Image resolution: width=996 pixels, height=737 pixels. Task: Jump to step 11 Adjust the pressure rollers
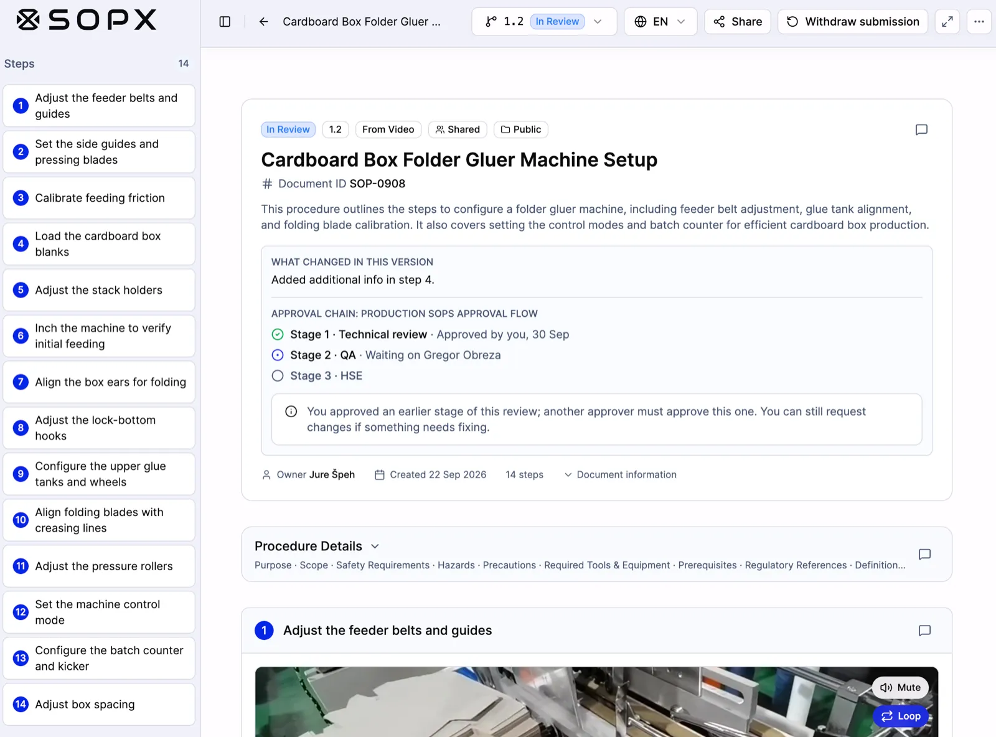point(99,566)
